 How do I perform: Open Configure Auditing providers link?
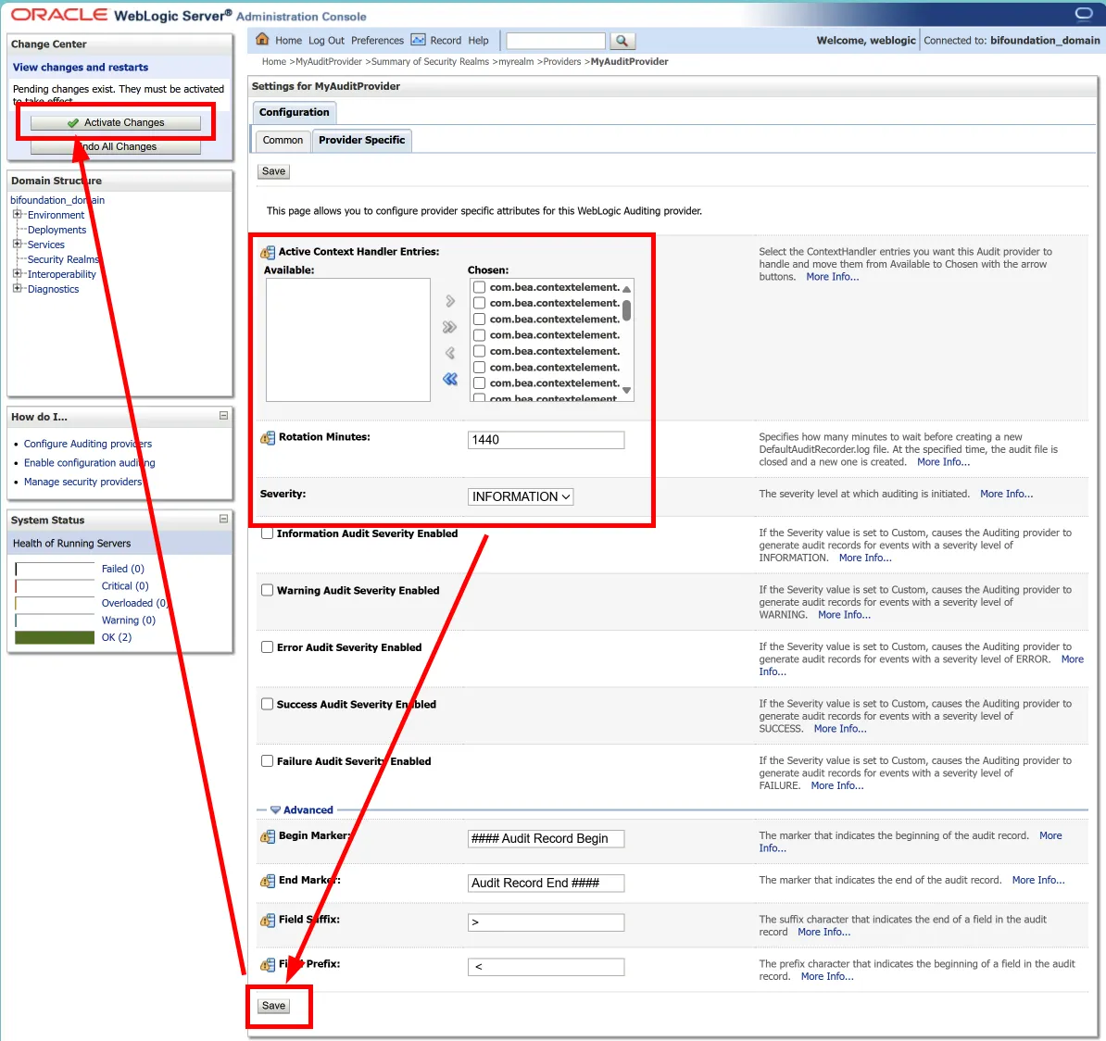tap(88, 444)
